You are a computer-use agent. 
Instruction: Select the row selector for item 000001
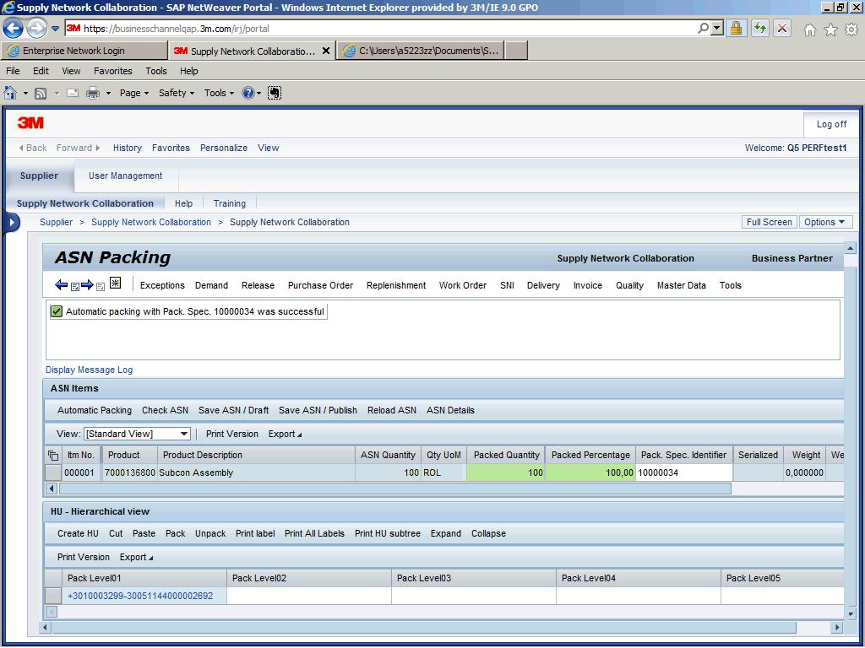tap(53, 472)
